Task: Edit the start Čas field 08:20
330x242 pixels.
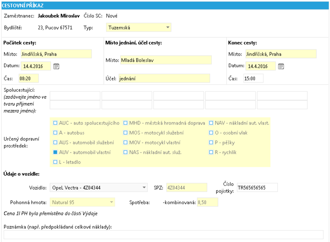Action: coord(28,78)
